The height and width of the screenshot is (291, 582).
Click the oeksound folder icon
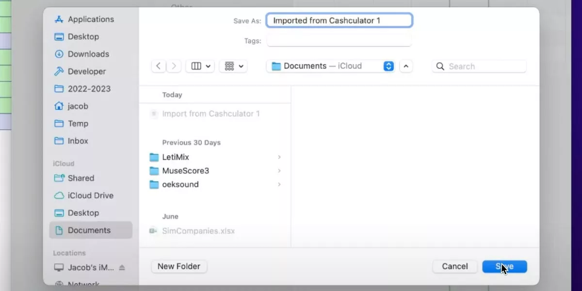(154, 184)
